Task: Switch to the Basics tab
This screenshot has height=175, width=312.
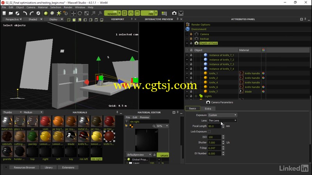Action: point(192,108)
